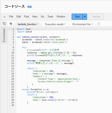
Task: Open the tab list icon beside lambda_function
Action: point(11,24)
